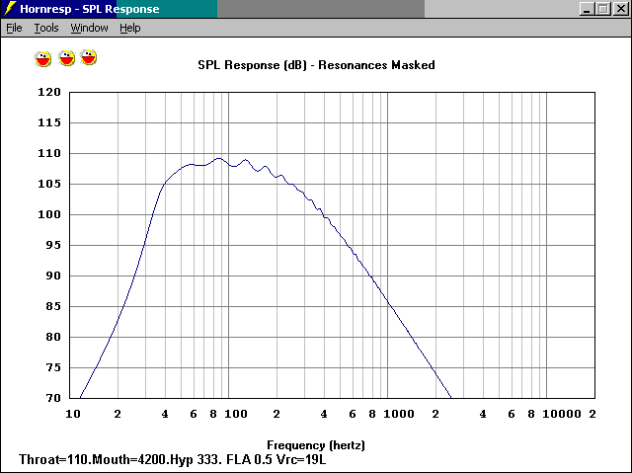The width and height of the screenshot is (632, 473).
Task: Click the 105 dB axis label
Action: pos(49,184)
